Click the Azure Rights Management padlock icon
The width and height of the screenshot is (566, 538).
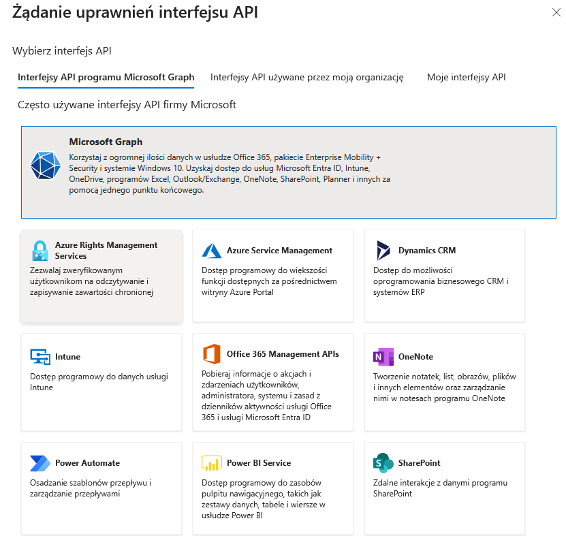40,251
